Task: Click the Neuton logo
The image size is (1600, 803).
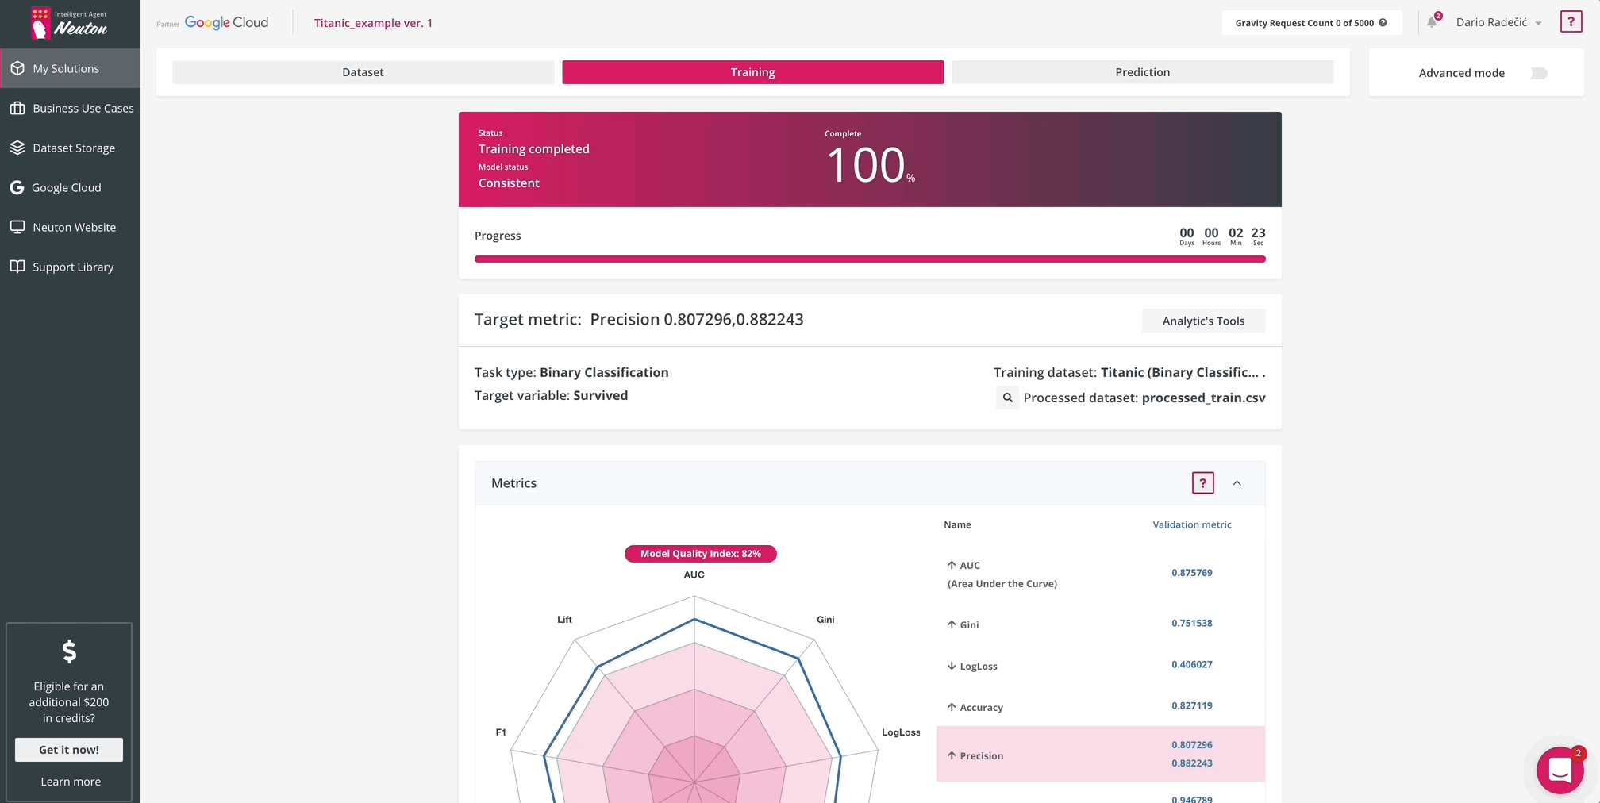Action: tap(69, 23)
